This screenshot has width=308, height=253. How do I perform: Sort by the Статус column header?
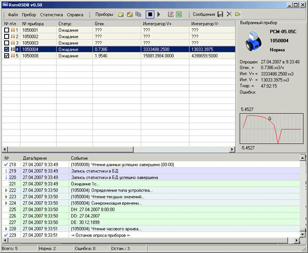[65, 24]
